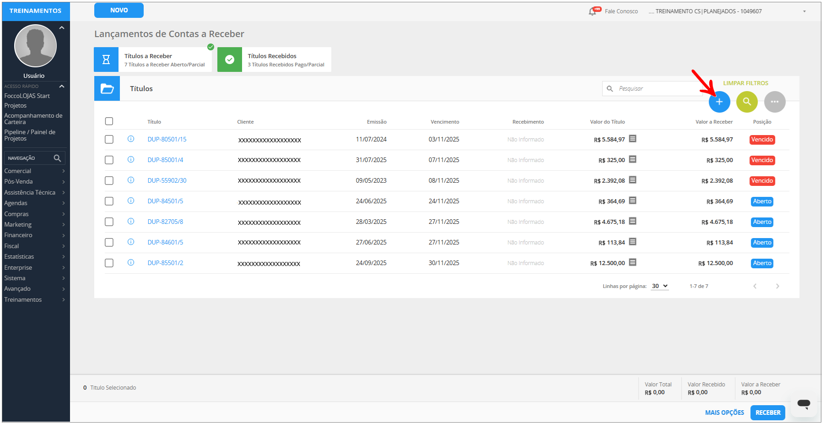Viewport: 825px width, 429px height.
Task: Open the chat bubble widget
Action: 803,404
